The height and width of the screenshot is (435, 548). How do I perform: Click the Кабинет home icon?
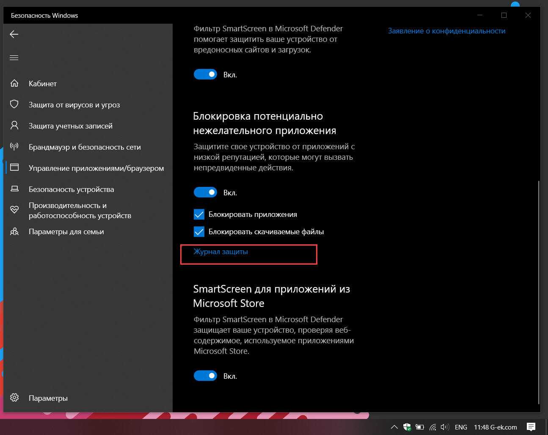pos(14,83)
